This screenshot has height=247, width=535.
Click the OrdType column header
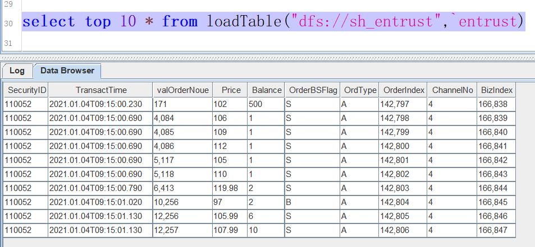359,90
